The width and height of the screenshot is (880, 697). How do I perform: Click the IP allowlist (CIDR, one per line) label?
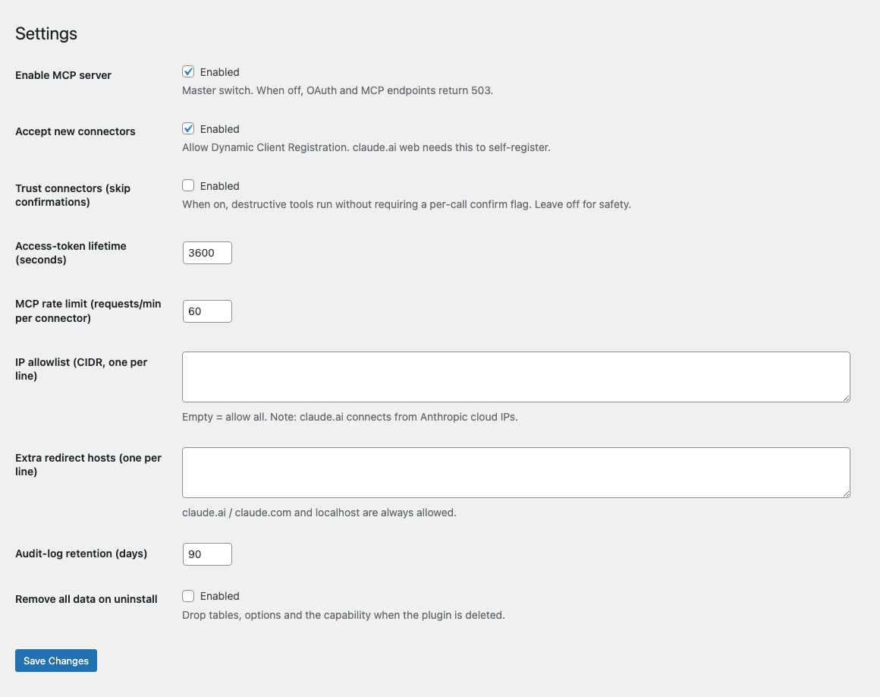pos(81,369)
